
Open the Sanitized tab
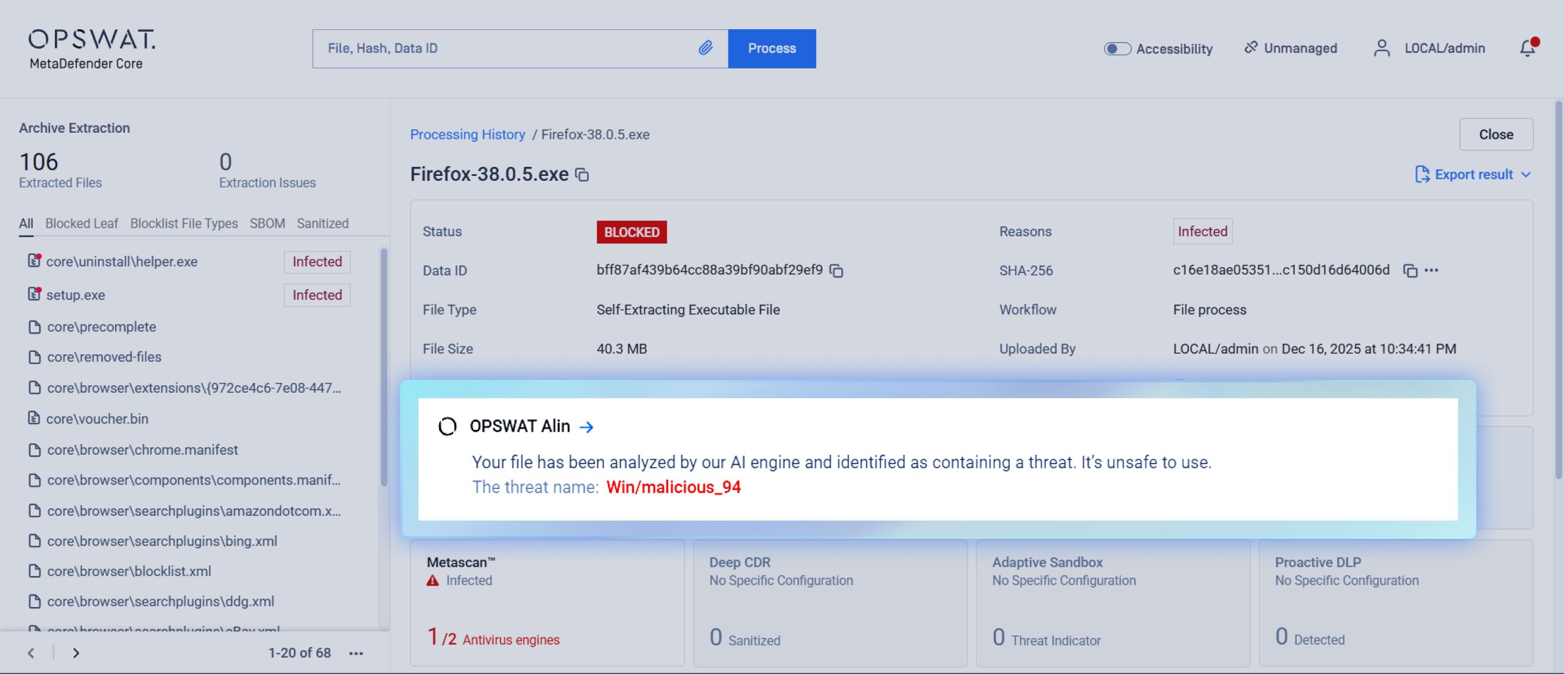pyautogui.click(x=322, y=223)
